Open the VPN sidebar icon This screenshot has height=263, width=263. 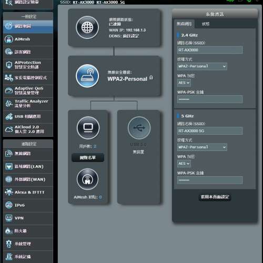tap(9, 218)
